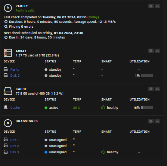This screenshot has width=167, height=166.
Task: Open the Unassigned section gear settings
Action: tap(151, 121)
